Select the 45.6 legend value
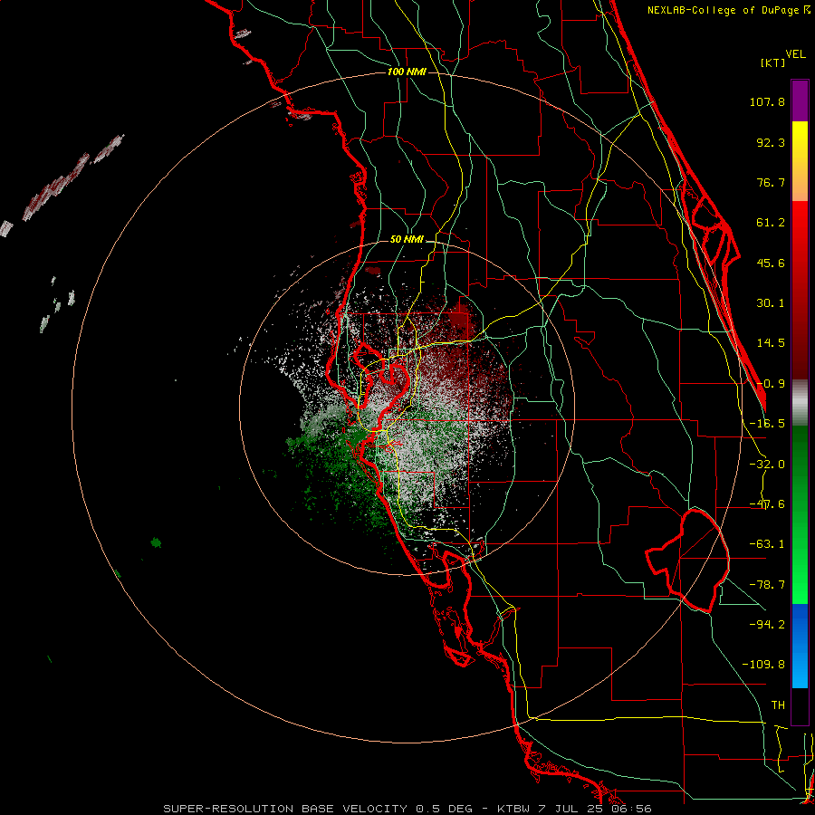815x815 pixels. (771, 263)
